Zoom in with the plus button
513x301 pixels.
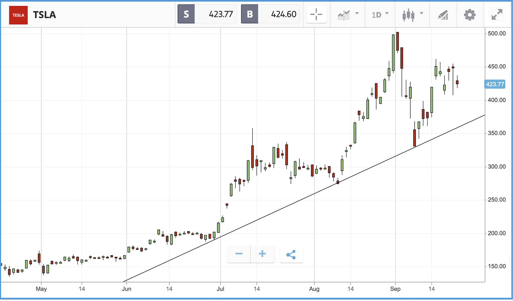point(262,254)
